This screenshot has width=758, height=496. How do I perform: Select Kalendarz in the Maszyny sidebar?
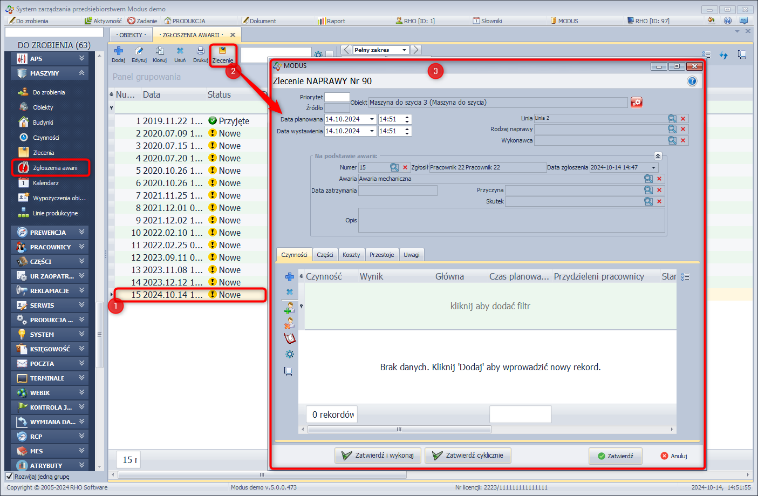(46, 183)
